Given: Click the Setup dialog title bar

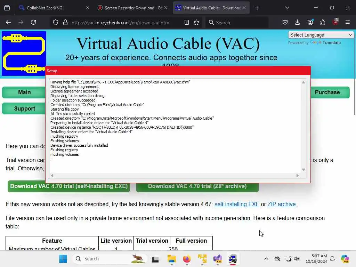Looking at the screenshot, I should (x=178, y=71).
